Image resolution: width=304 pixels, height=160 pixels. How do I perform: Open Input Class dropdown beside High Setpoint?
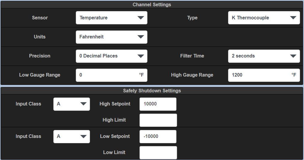point(72,104)
